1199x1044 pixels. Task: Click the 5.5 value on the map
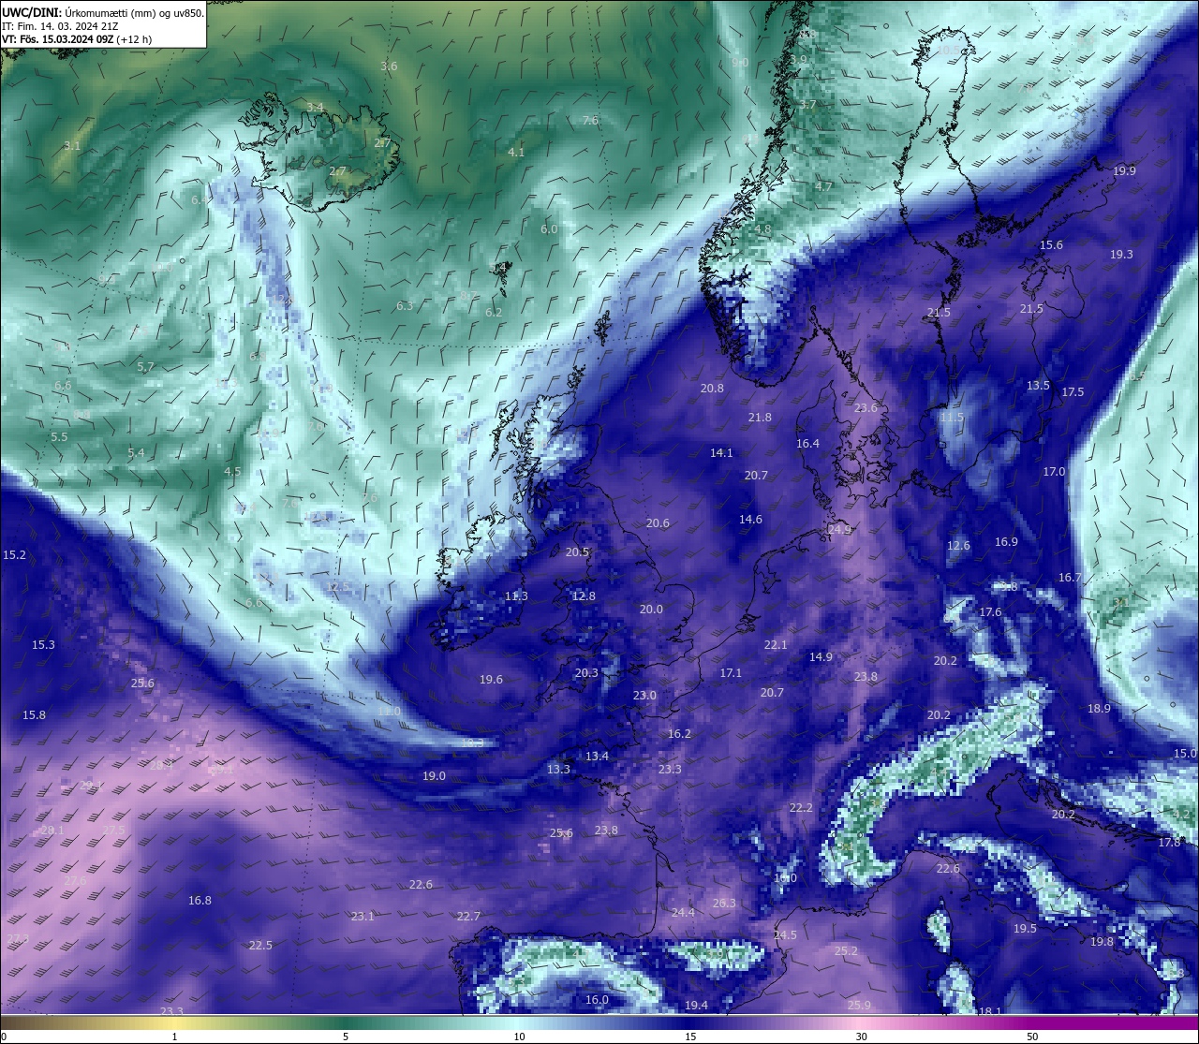coord(59,437)
